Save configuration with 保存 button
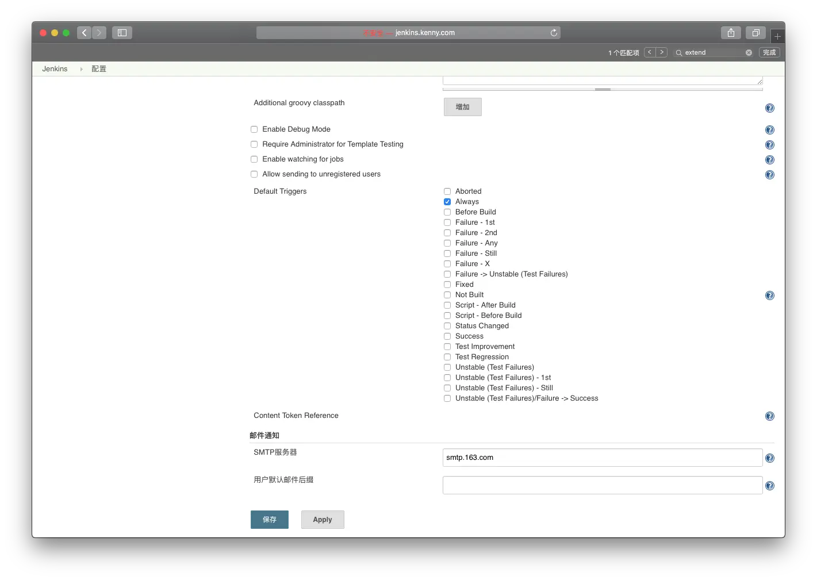 tap(270, 520)
